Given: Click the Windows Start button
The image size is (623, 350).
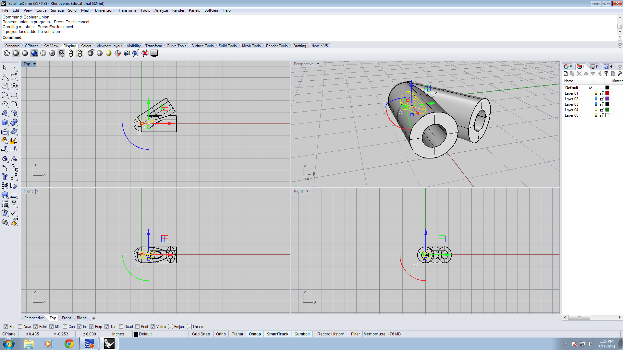Looking at the screenshot, I should tap(9, 344).
